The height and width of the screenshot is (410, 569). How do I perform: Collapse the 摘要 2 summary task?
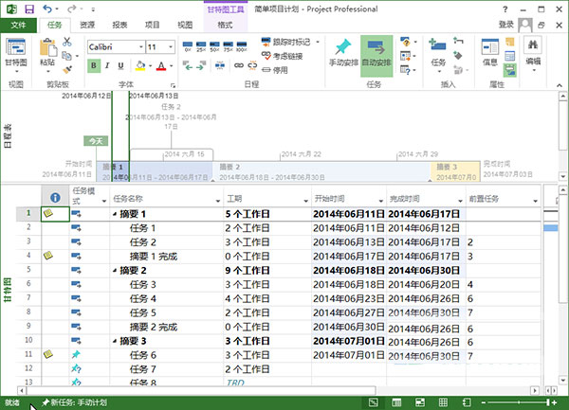115,270
